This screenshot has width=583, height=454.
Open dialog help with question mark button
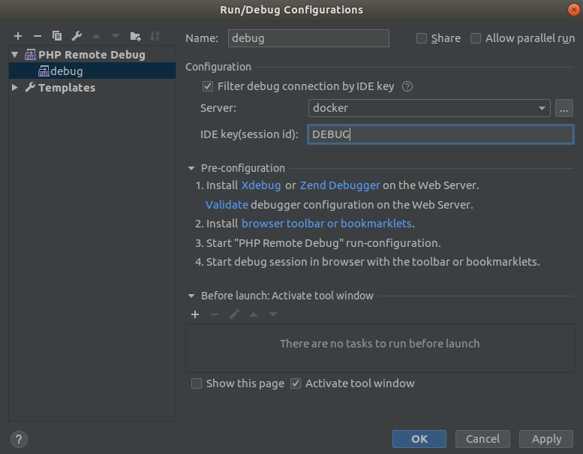[19, 439]
